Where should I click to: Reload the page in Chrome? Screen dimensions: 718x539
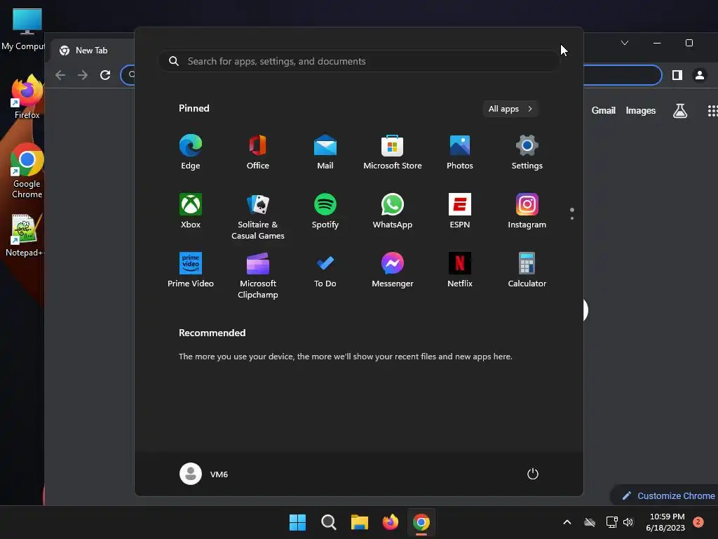[105, 75]
